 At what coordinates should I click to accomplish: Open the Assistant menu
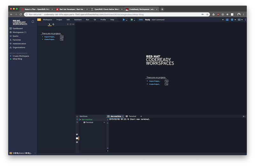pos(78,20)
